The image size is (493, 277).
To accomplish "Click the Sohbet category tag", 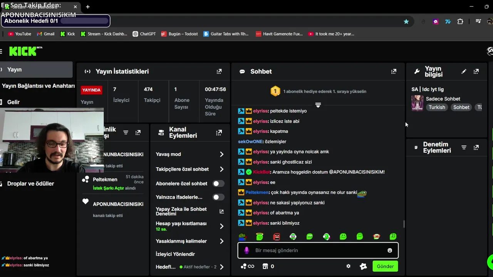I will (x=461, y=107).
